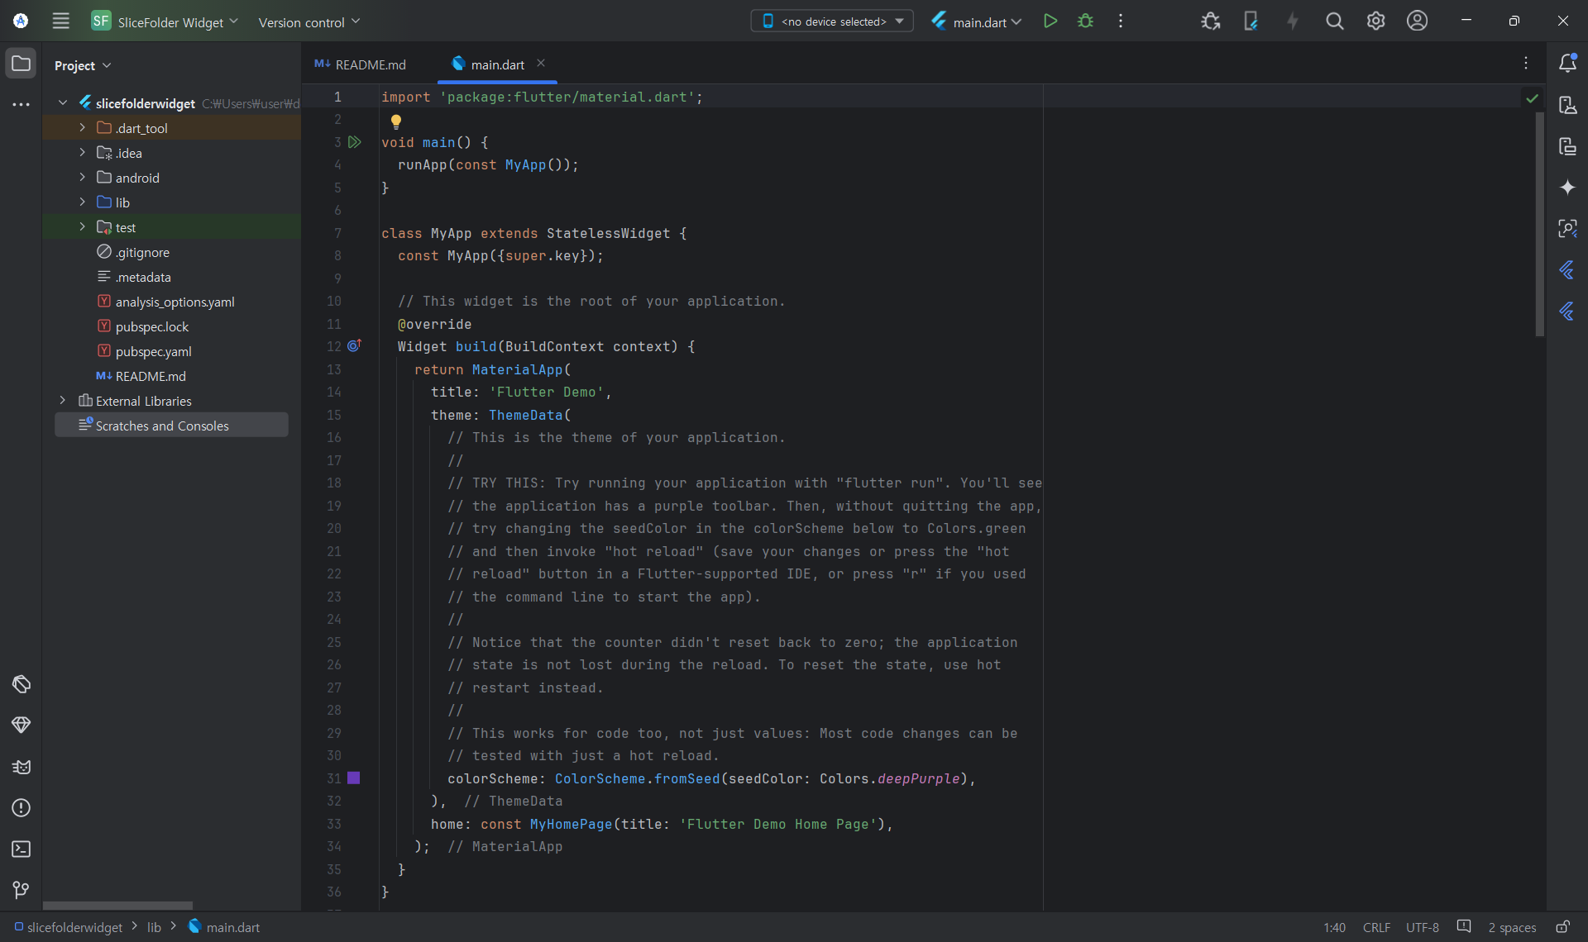Expand External Libraries node
This screenshot has height=942, width=1588.
[x=63, y=400]
